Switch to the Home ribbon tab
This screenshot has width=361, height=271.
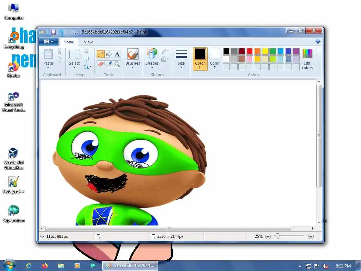point(69,42)
